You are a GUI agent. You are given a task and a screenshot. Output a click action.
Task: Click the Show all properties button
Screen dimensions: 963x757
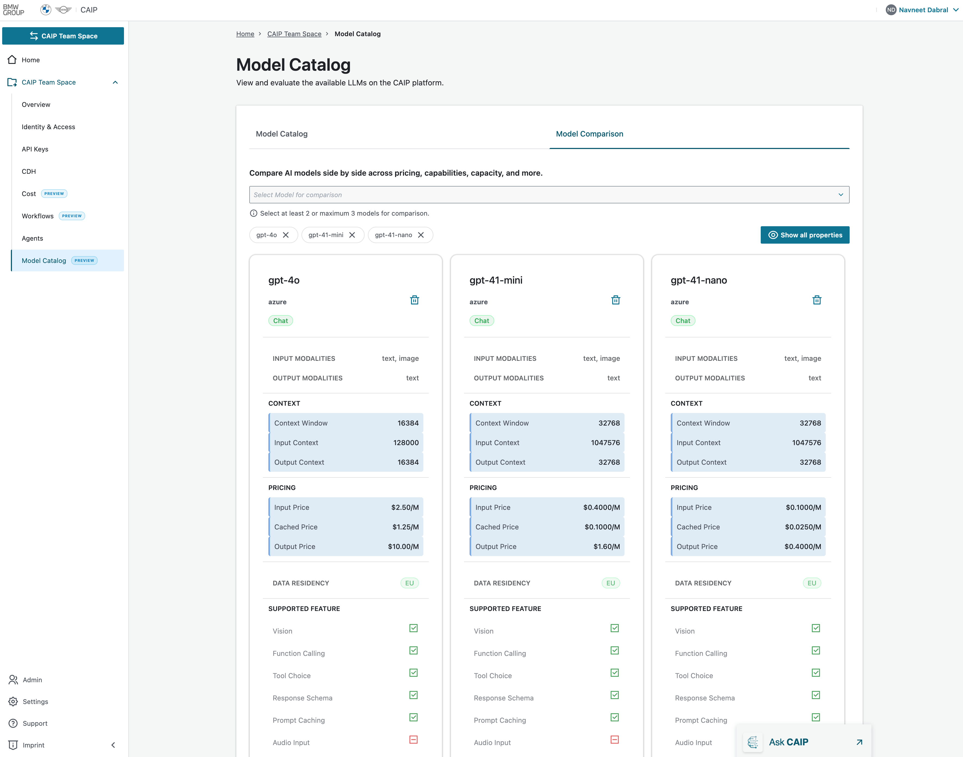(x=805, y=235)
